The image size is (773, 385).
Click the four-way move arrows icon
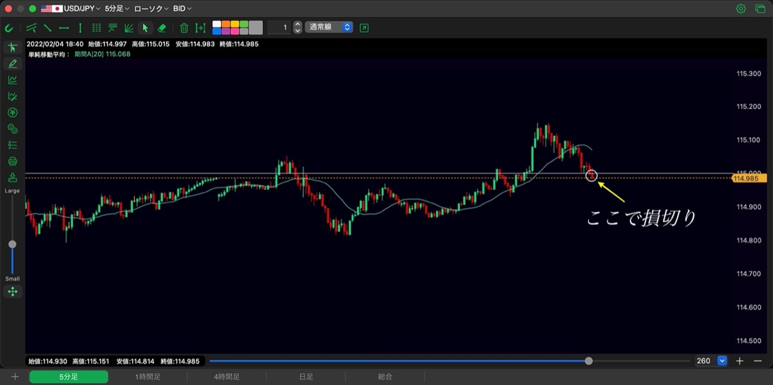pyautogui.click(x=12, y=292)
